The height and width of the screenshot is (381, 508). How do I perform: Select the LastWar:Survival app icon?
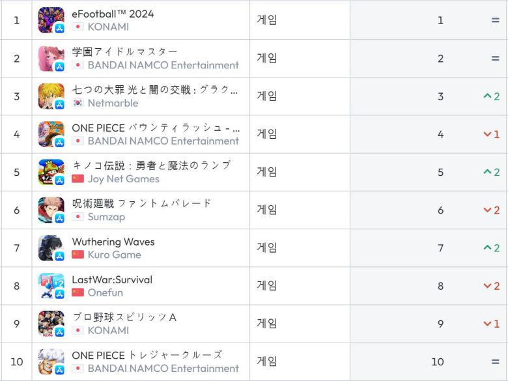[51, 285]
